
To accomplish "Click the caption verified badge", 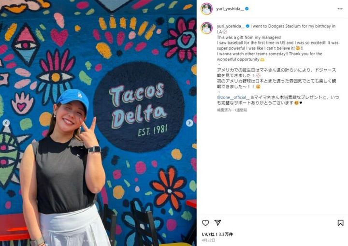I will pyautogui.click(x=247, y=26).
